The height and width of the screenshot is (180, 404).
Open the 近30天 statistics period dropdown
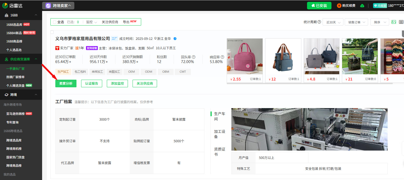[333, 22]
